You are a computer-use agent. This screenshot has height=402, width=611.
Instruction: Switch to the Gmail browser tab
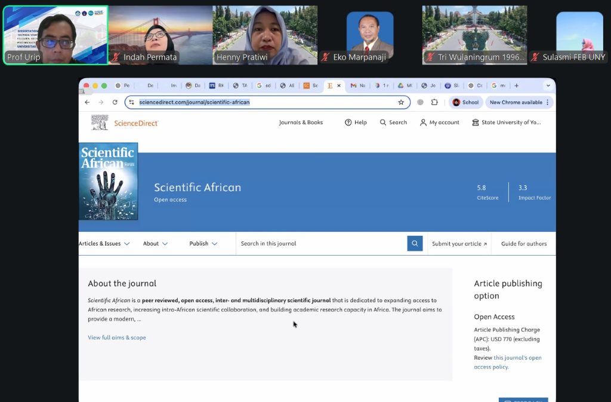[x=357, y=85]
